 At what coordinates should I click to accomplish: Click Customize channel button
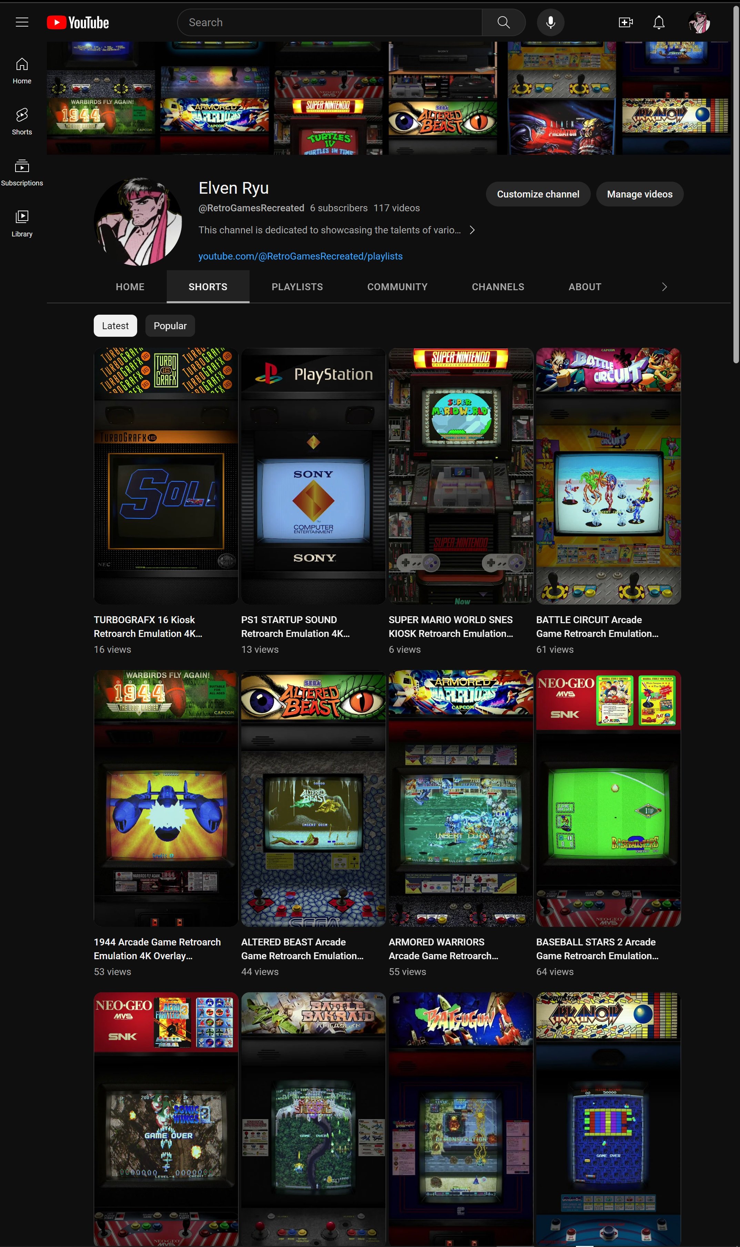(538, 194)
